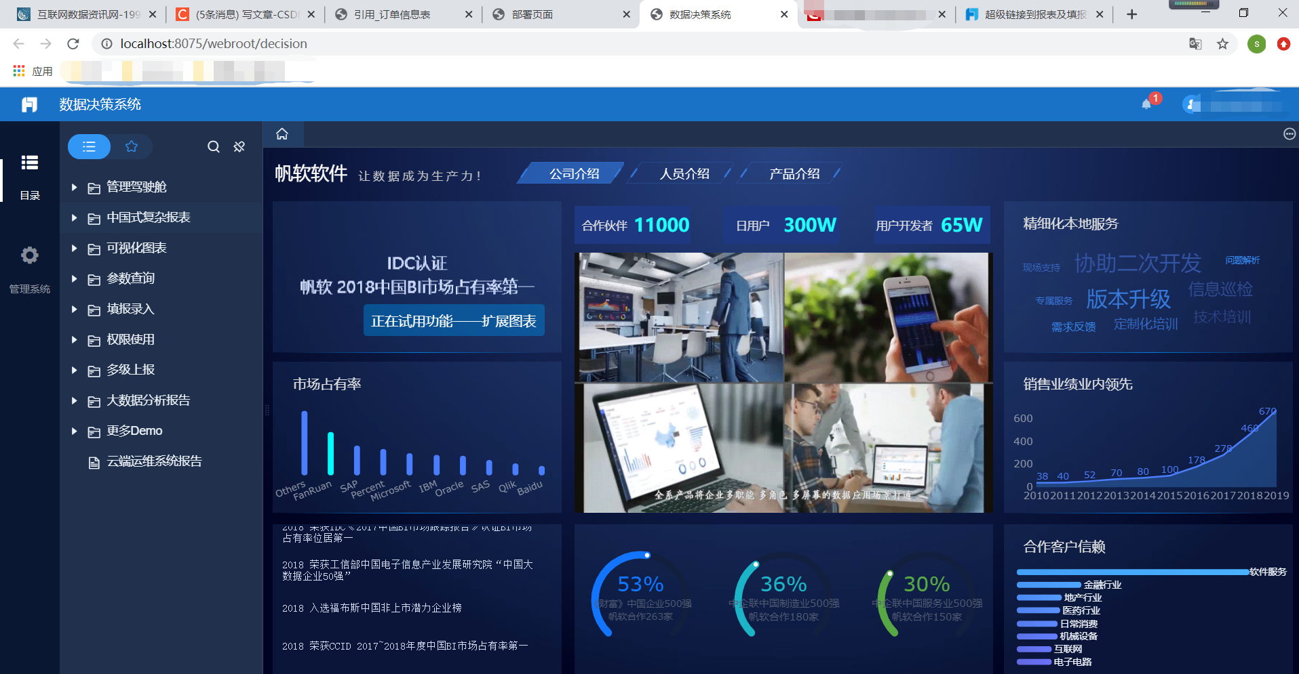
Task: Open the 管理系统 gear icon
Action: click(29, 255)
